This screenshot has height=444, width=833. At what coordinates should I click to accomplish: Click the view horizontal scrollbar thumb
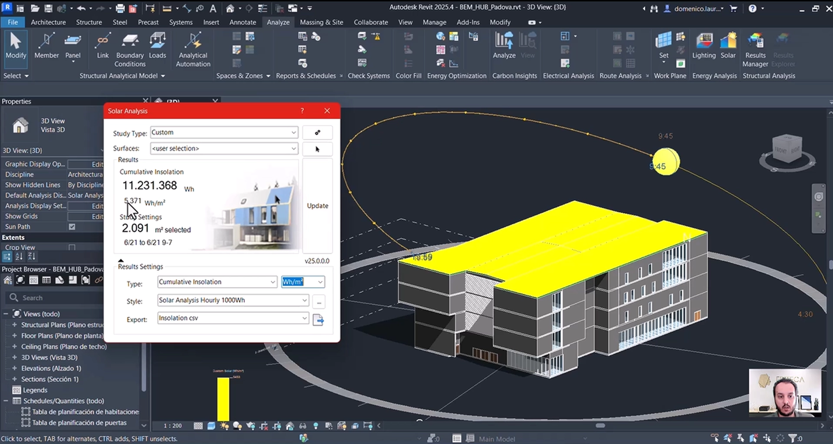600,425
